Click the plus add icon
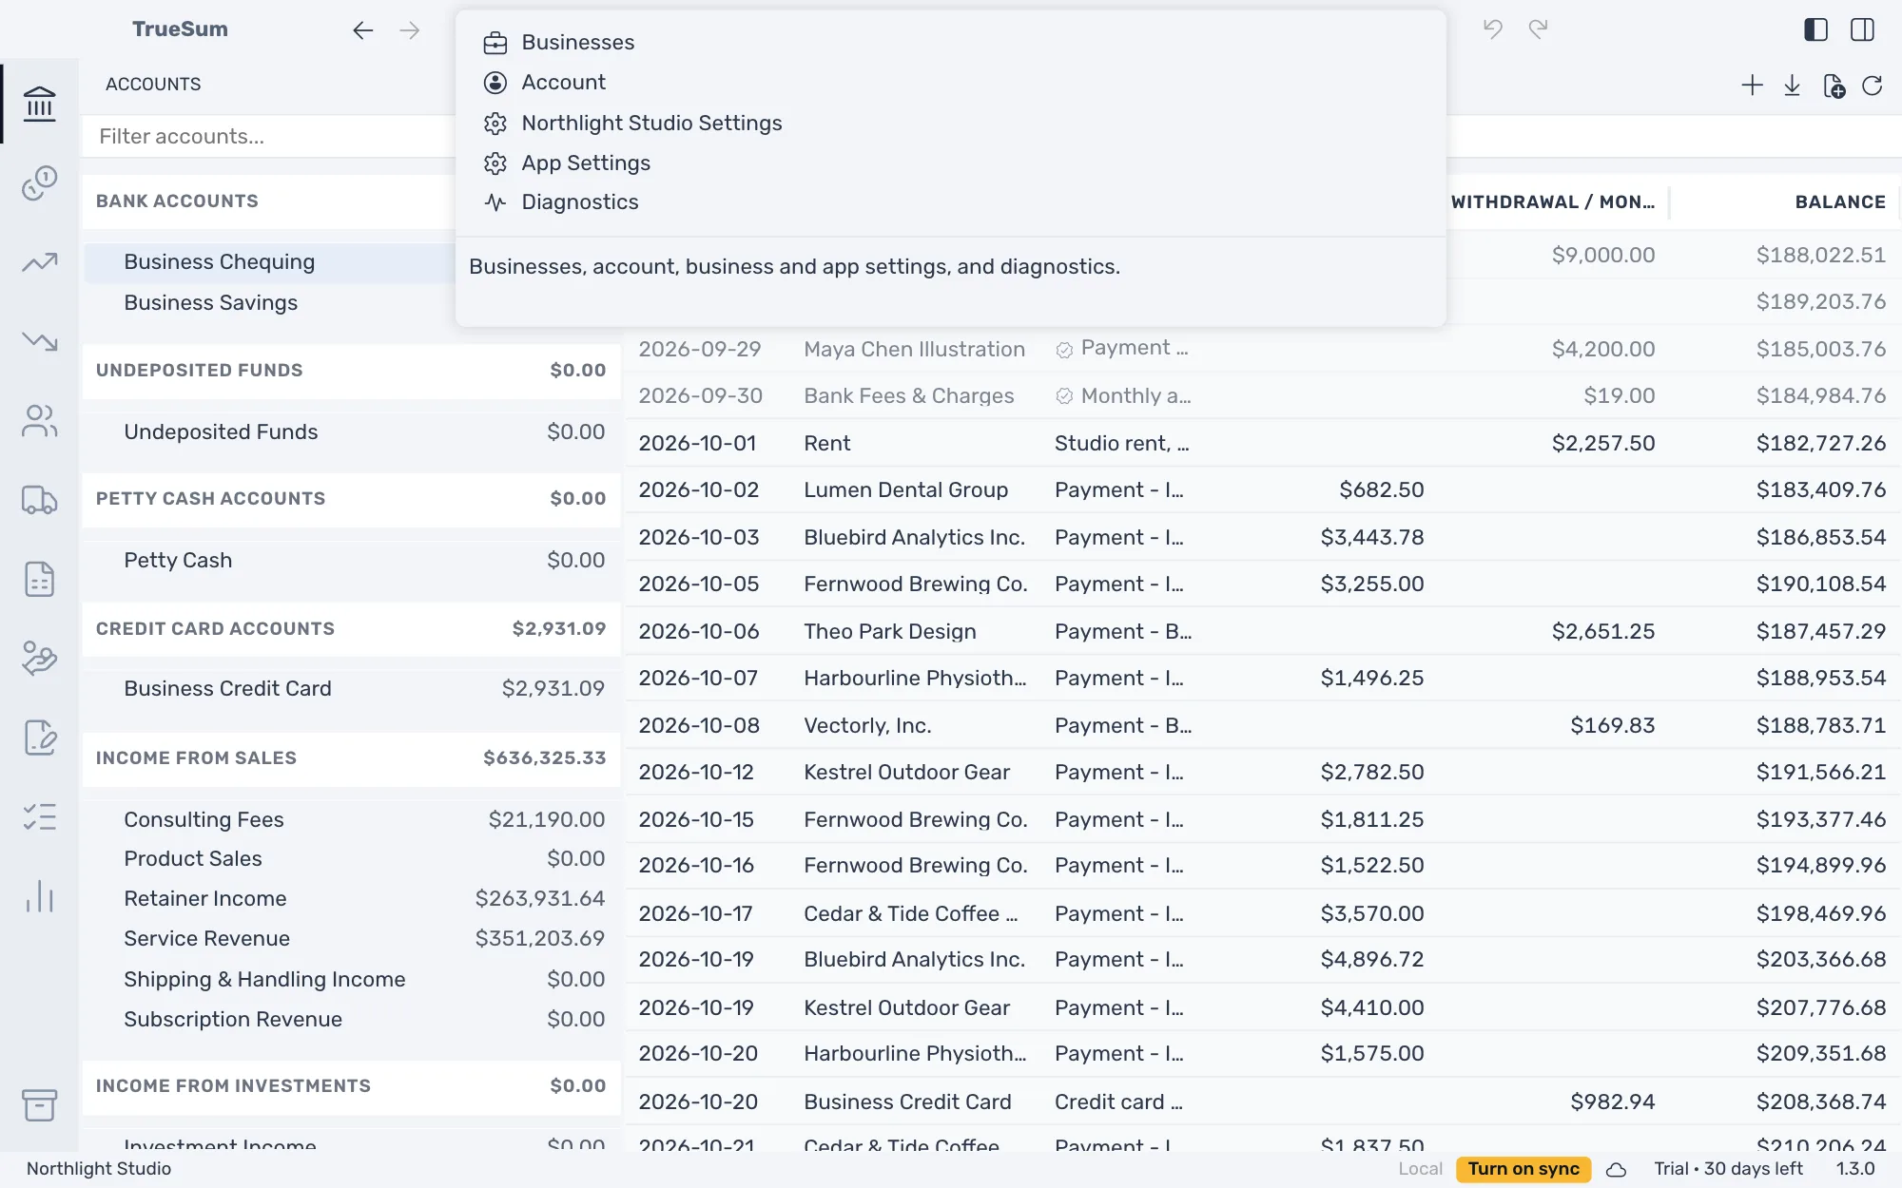Viewport: 1902px width, 1188px height. click(x=1752, y=86)
